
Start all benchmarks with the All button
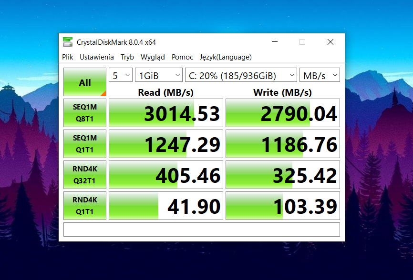pyautogui.click(x=85, y=82)
